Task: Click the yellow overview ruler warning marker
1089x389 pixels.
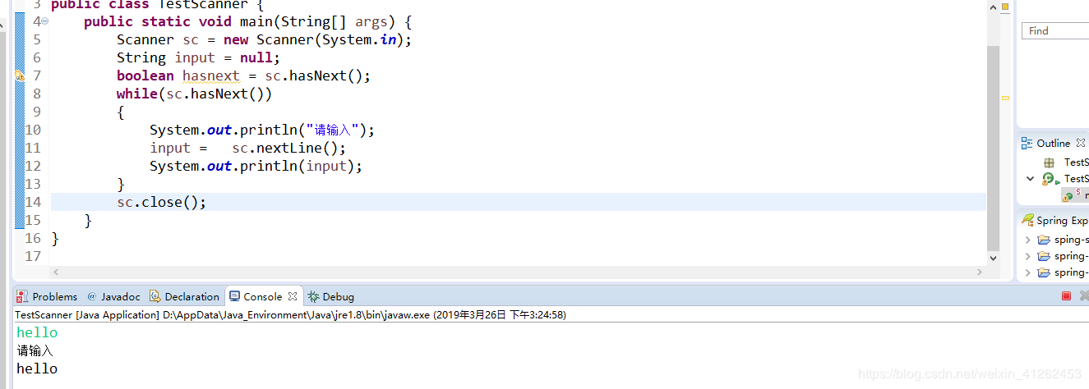Action: tap(1005, 98)
